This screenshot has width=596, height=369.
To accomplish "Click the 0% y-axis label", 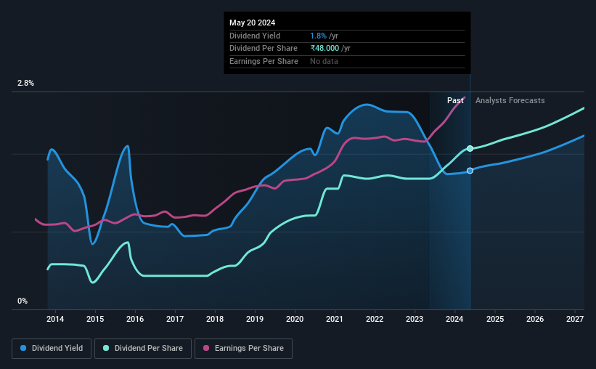I will pyautogui.click(x=23, y=301).
